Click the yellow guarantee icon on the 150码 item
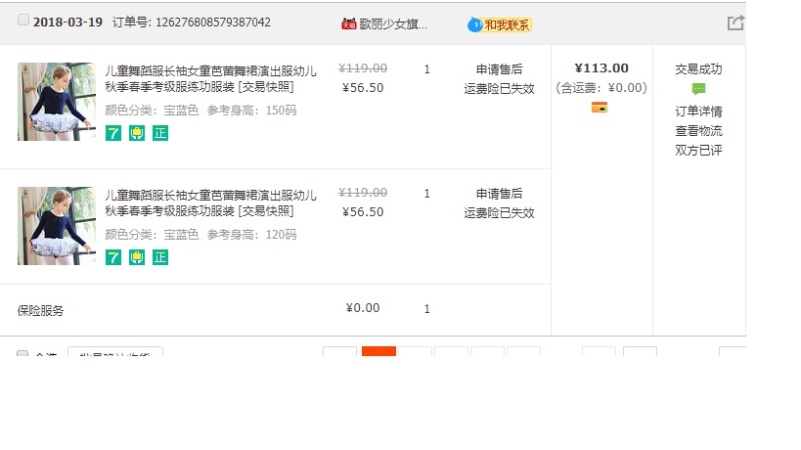The image size is (801, 450). point(137,133)
